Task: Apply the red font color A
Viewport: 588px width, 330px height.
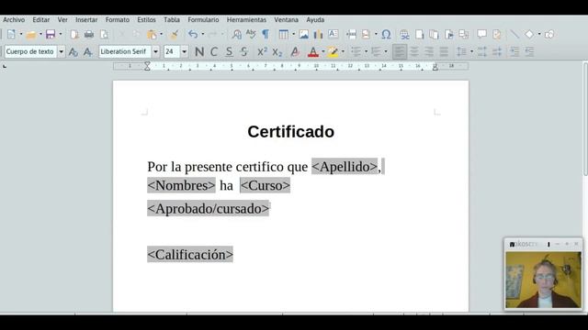Action: click(x=312, y=51)
